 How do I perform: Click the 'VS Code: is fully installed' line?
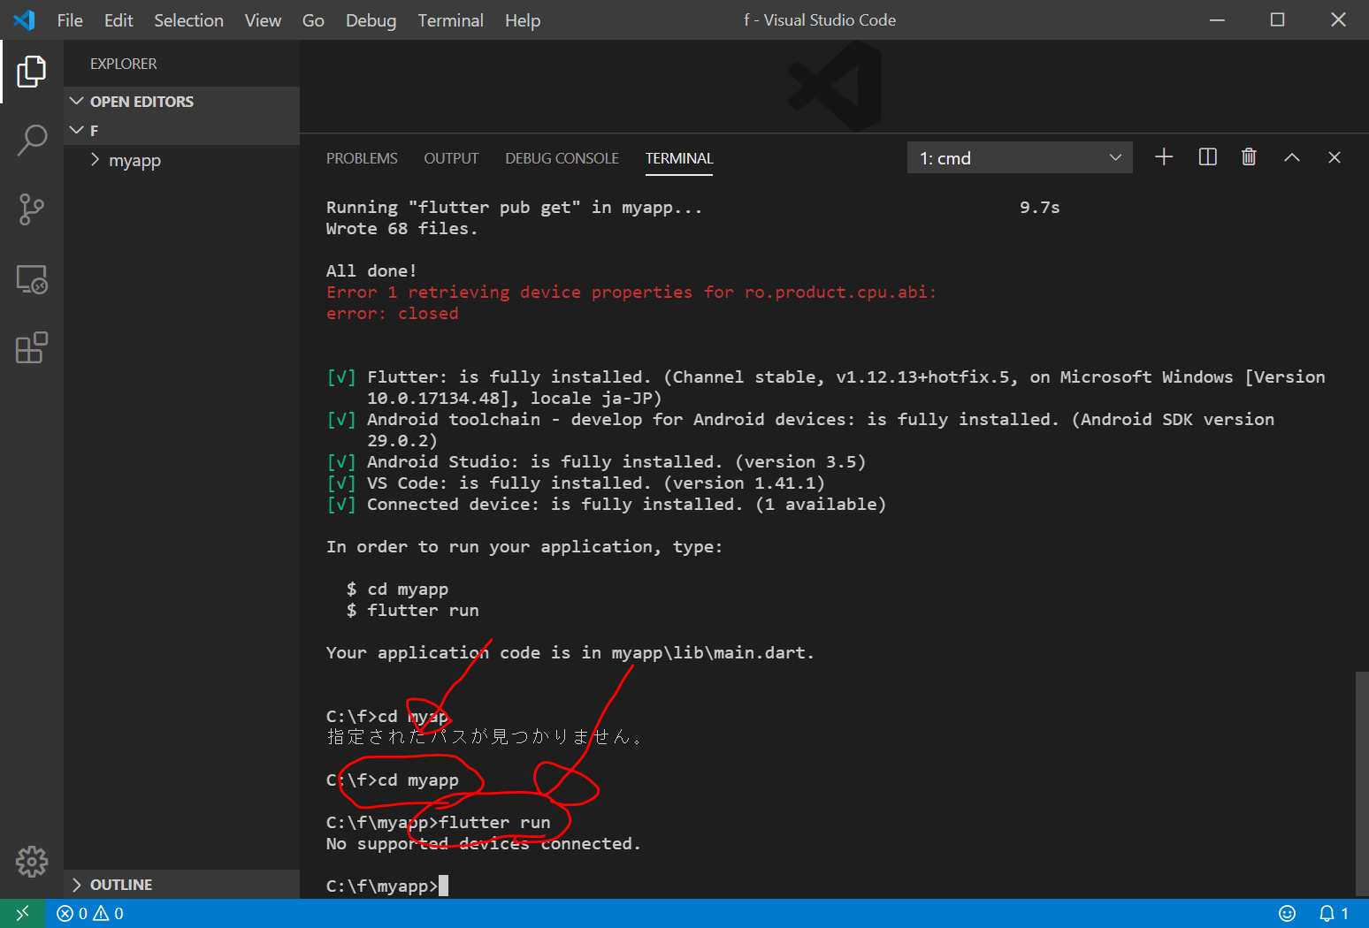[x=576, y=483]
